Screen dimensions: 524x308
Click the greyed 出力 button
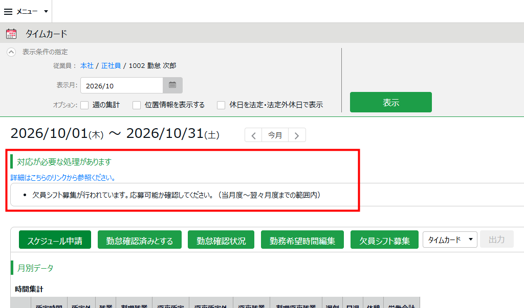(x=496, y=239)
